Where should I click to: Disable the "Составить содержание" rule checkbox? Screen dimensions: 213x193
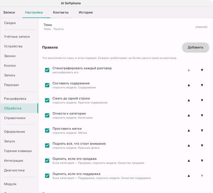pos(47,85)
